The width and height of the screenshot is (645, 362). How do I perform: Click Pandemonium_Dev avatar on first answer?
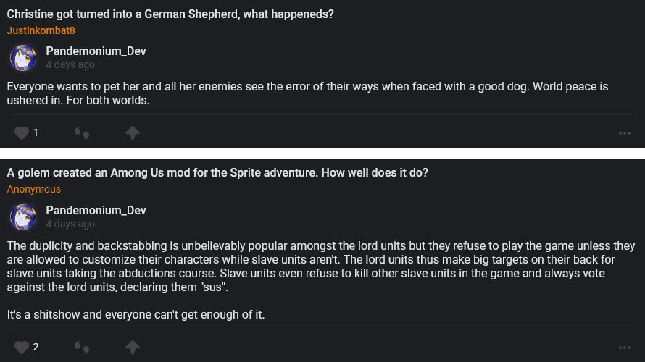22,57
